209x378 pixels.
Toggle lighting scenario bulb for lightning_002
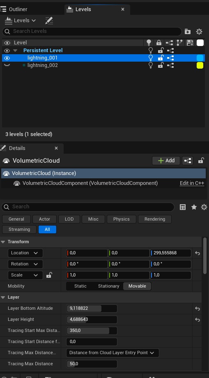tap(151, 65)
